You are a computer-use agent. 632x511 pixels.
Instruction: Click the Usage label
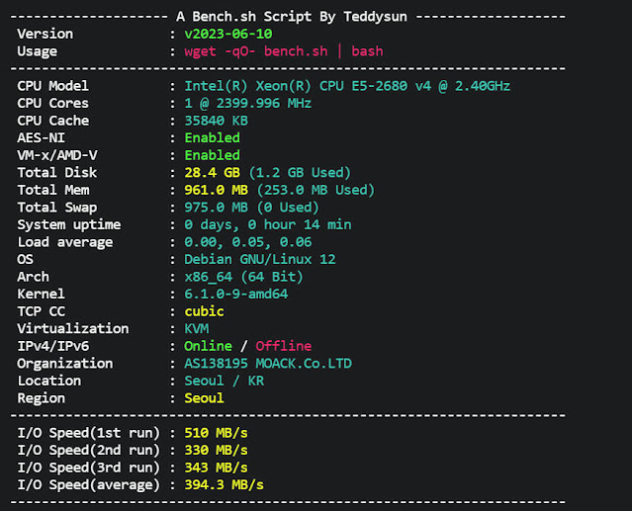tap(37, 51)
